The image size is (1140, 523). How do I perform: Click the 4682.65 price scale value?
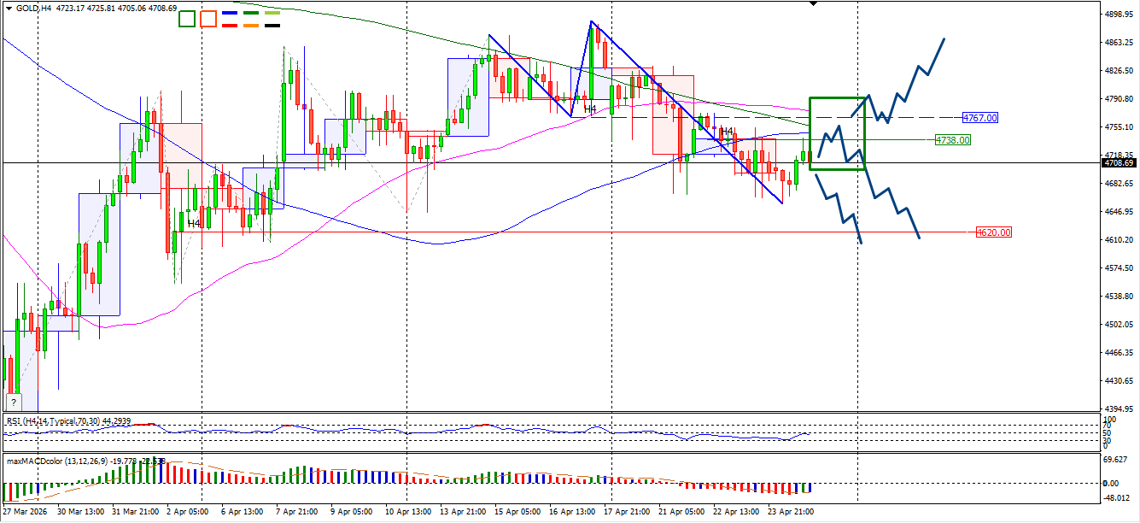tap(1118, 184)
